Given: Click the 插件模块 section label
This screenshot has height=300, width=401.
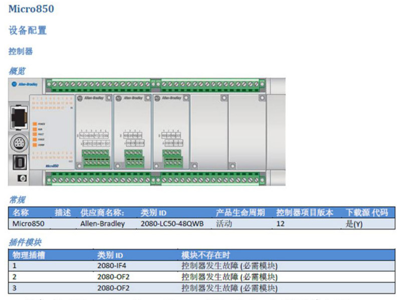Looking at the screenshot, I should (25, 242).
